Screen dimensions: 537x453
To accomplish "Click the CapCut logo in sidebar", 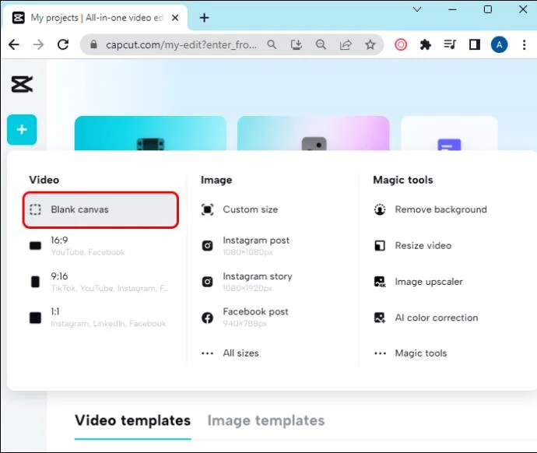I will [22, 84].
